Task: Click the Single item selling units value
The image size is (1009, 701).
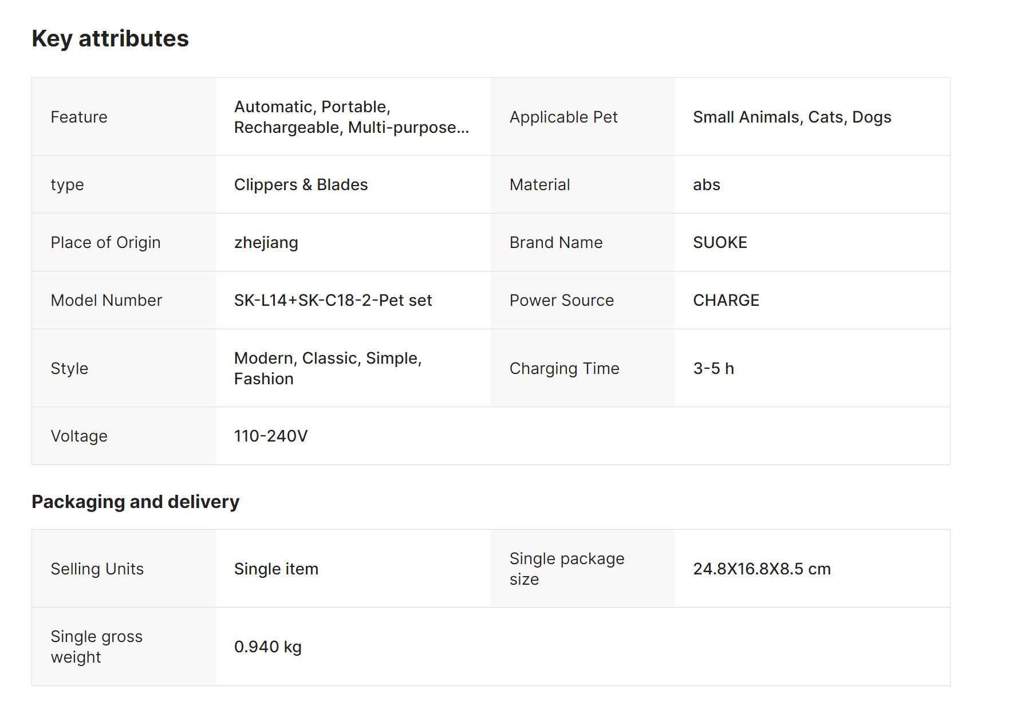Action: click(x=276, y=569)
